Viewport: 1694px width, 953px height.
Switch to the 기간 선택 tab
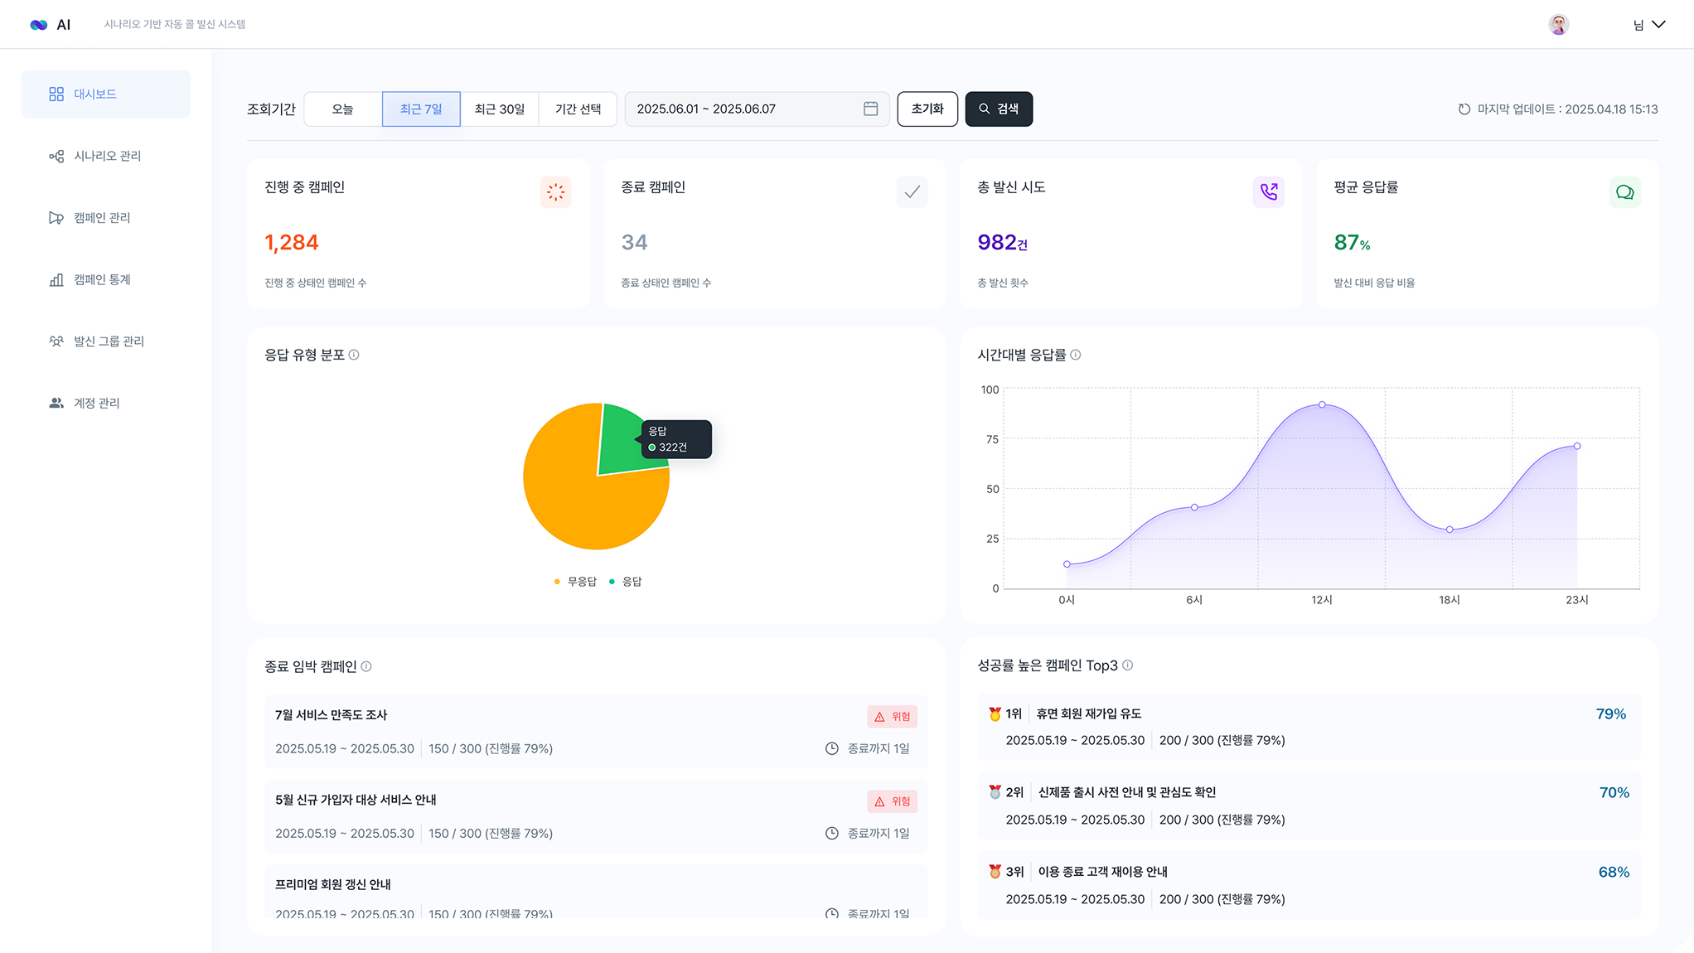pos(578,109)
